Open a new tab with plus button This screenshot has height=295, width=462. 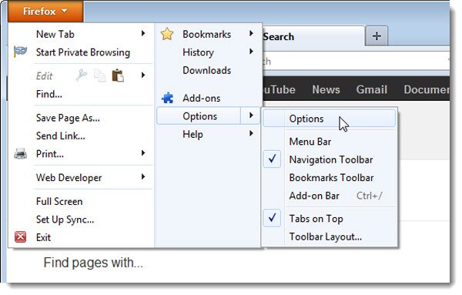click(x=377, y=36)
